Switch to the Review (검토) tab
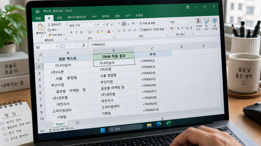Viewport: 261px width, 146px height. [x=117, y=16]
